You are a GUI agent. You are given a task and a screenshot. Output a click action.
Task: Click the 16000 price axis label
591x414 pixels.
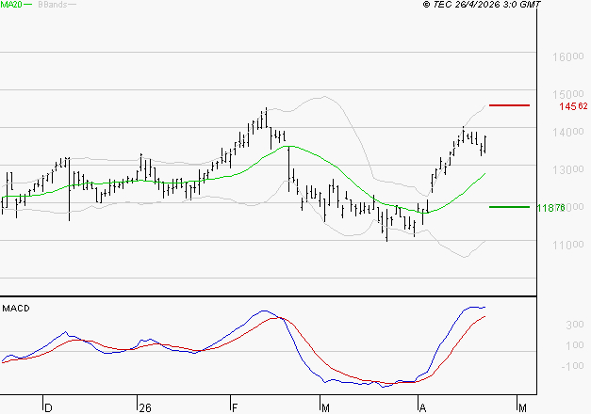pyautogui.click(x=568, y=56)
